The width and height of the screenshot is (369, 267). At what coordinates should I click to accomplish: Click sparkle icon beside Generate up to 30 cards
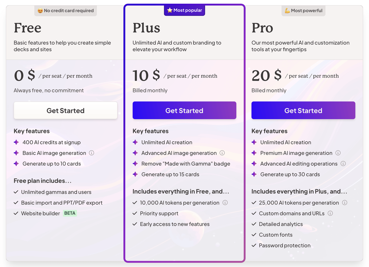254,174
